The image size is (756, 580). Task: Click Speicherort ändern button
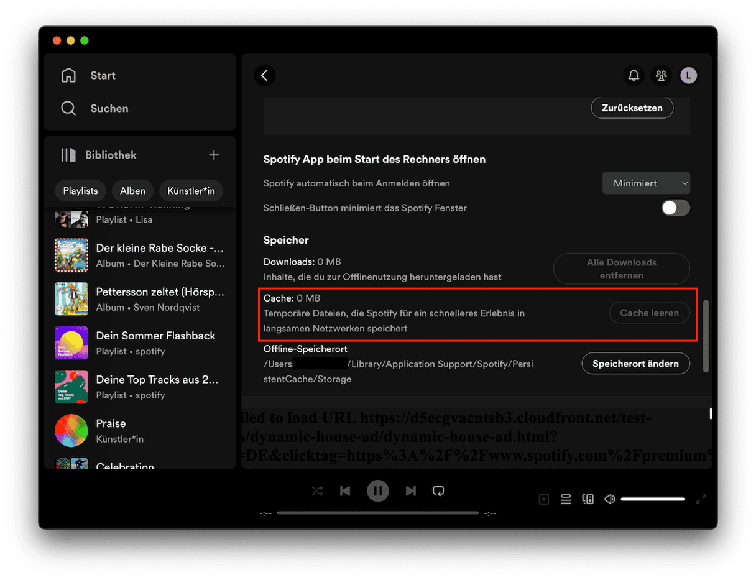coord(636,363)
